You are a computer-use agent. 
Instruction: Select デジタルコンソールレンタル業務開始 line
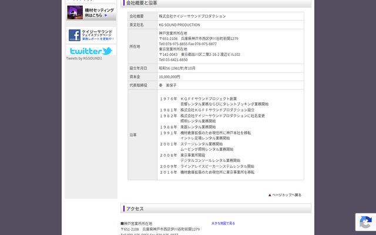pos(210,160)
